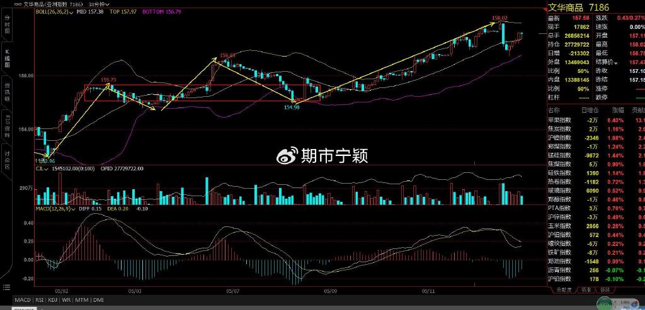The width and height of the screenshot is (645, 310).
Task: Open the F10资料 side tab
Action: [7, 126]
